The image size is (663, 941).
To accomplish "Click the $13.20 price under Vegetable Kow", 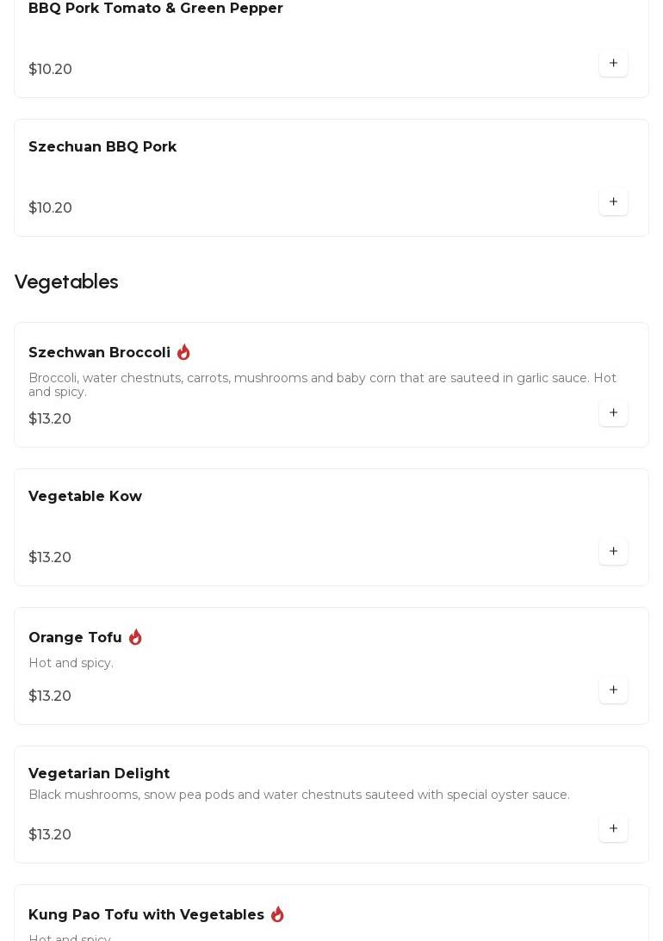I will [50, 558].
